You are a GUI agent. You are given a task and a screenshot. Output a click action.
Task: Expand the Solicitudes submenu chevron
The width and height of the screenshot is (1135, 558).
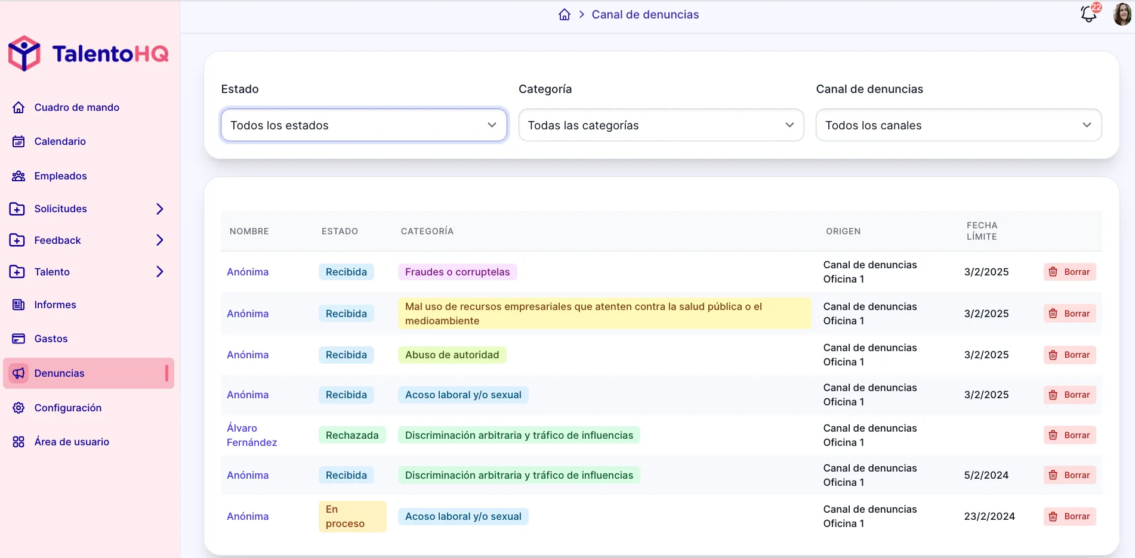coord(159,209)
